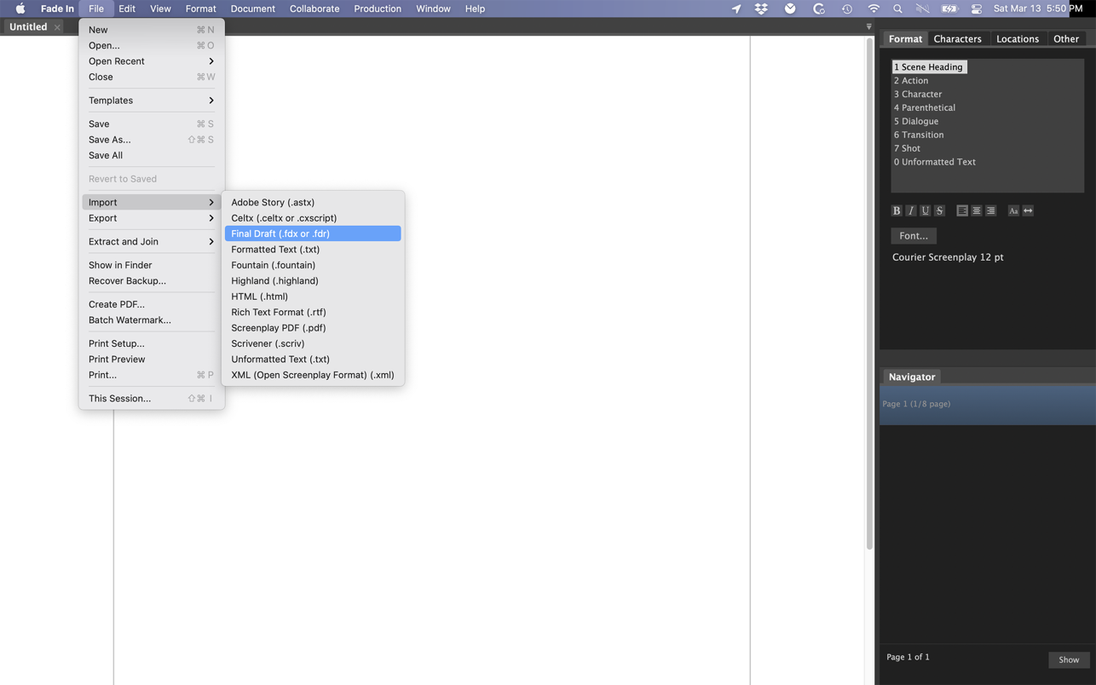Viewport: 1096px width, 685px height.
Task: Click the double-arrow width icon
Action: click(1028, 210)
